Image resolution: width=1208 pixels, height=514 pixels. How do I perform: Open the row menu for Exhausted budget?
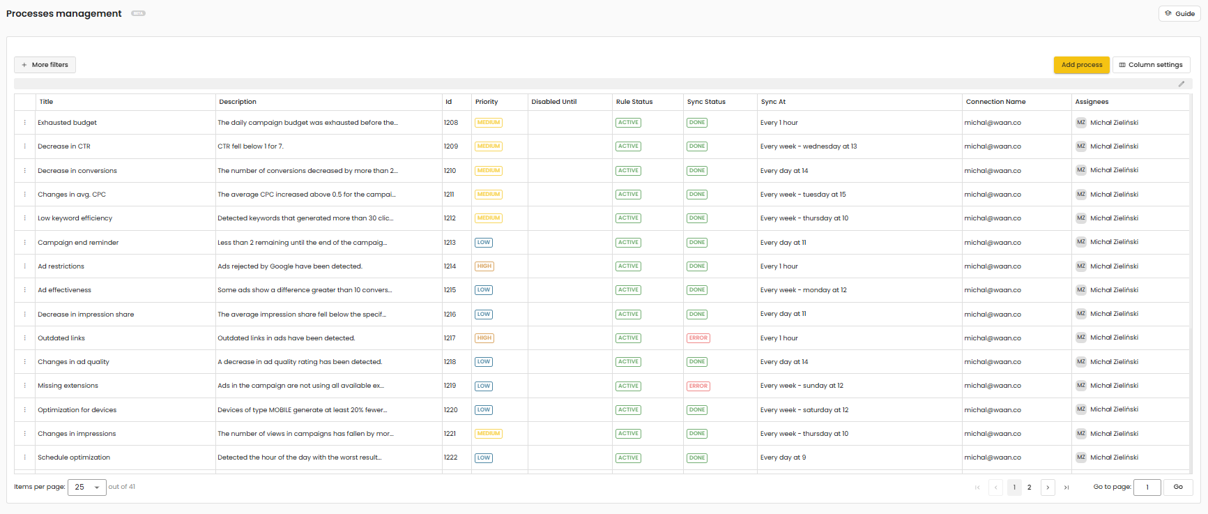tap(25, 123)
